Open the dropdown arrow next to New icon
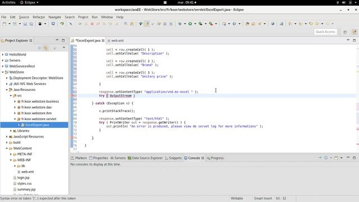Image resolution: width=359 pixels, height=202 pixels. (x=10, y=24)
